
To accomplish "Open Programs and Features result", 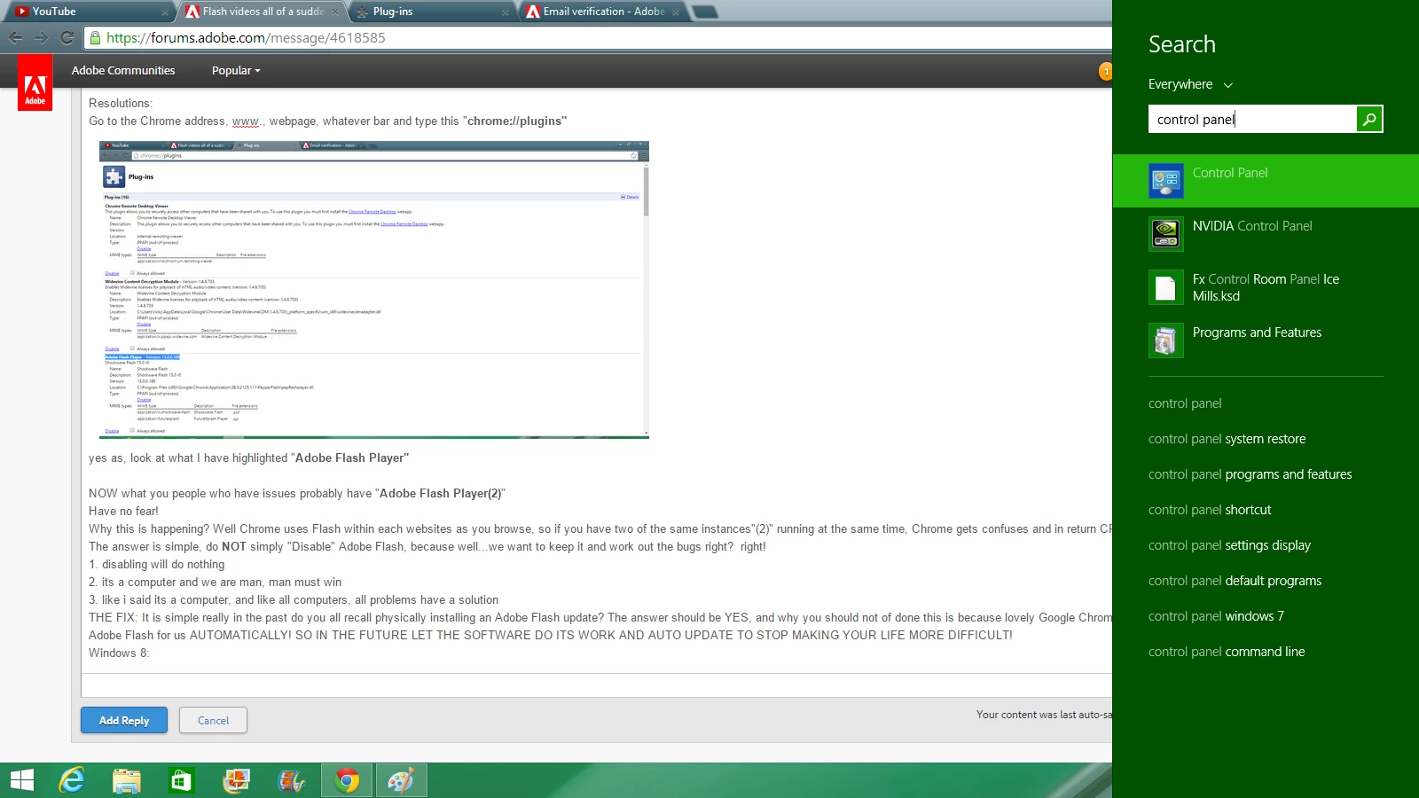I will (1266, 340).
